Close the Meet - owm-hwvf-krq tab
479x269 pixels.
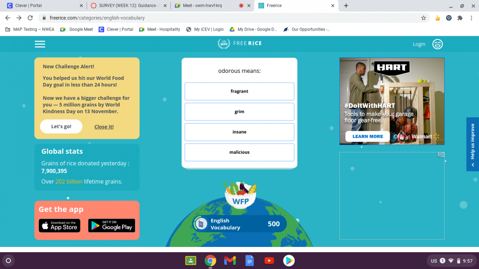pyautogui.click(x=249, y=6)
